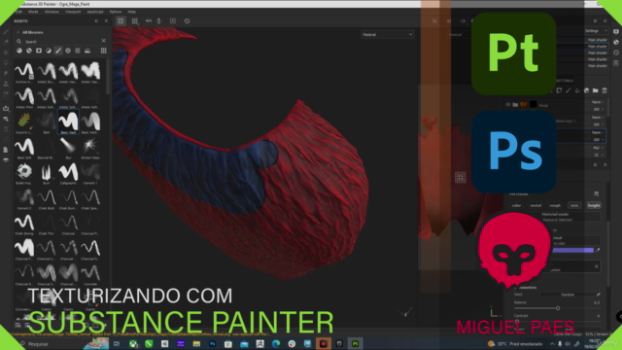622x350 pixels.
Task: Add a paint layer with brush icon
Action: [x=568, y=90]
